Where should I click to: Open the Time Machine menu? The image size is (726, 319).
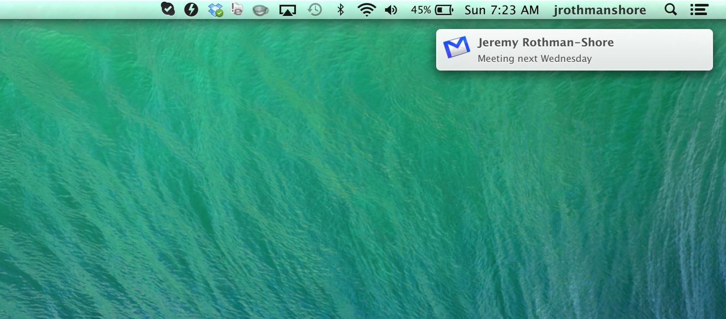coord(315,10)
